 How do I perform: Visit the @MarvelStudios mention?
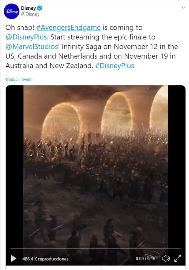pyautogui.click(x=26, y=47)
